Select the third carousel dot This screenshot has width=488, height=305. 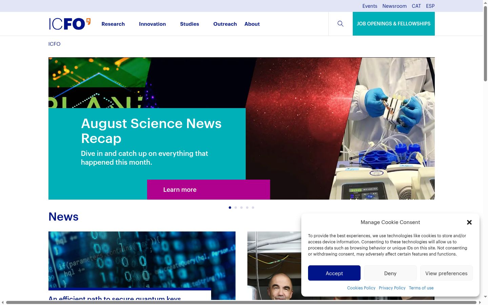[x=241, y=207]
